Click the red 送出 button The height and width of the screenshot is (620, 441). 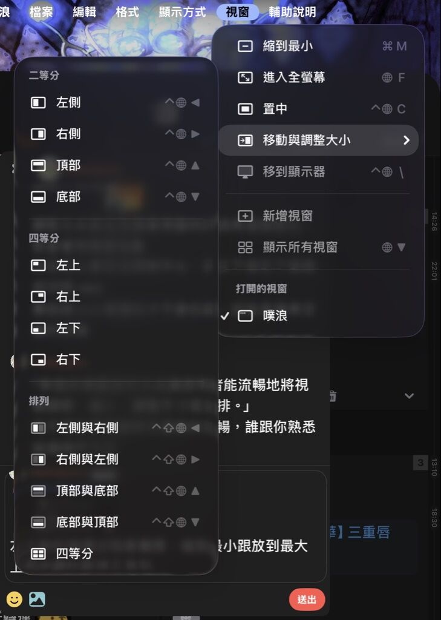click(x=307, y=599)
